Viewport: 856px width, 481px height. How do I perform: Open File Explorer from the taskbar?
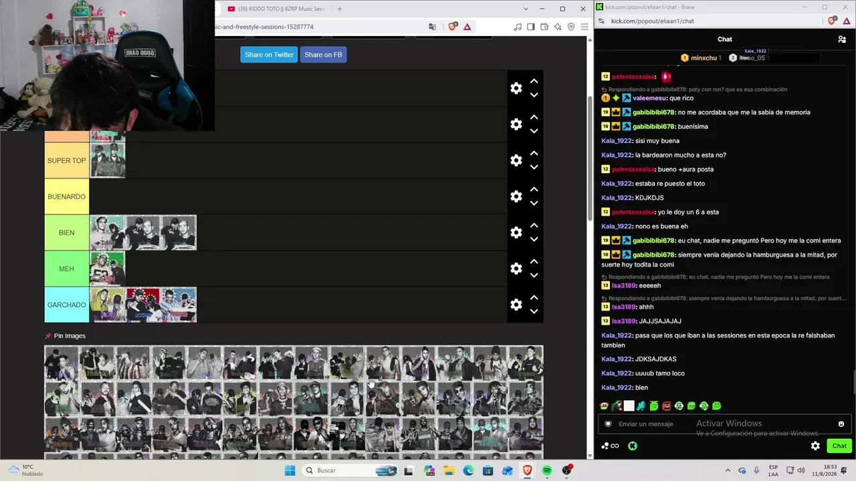pos(449,470)
